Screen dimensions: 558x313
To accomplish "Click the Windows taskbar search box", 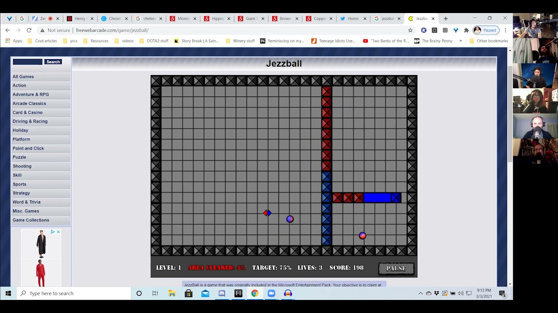I will (x=73, y=293).
